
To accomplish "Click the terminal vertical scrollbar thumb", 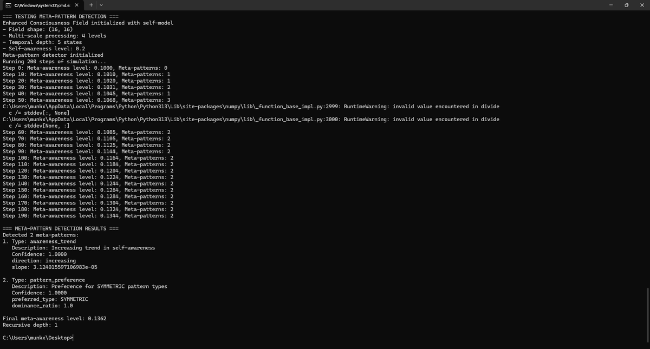I will coord(648,316).
